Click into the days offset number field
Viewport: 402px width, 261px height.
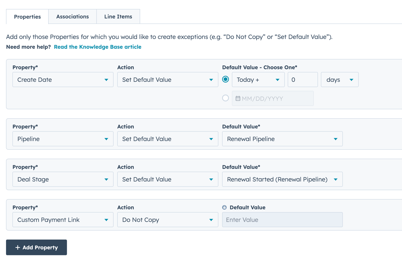tap(303, 80)
